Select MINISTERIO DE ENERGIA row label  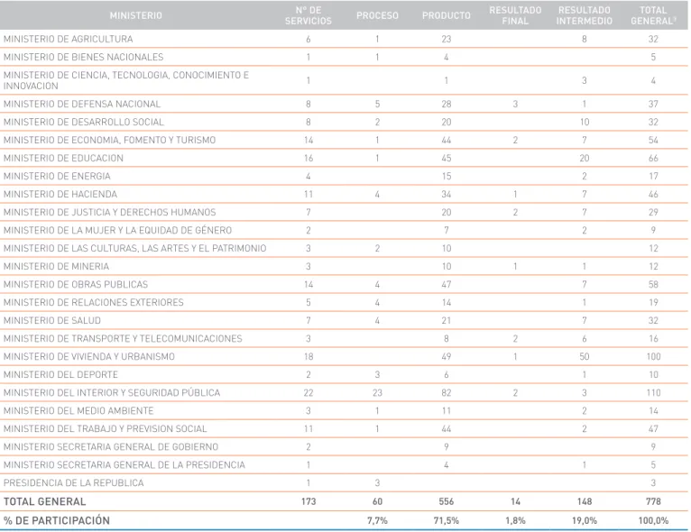click(57, 176)
